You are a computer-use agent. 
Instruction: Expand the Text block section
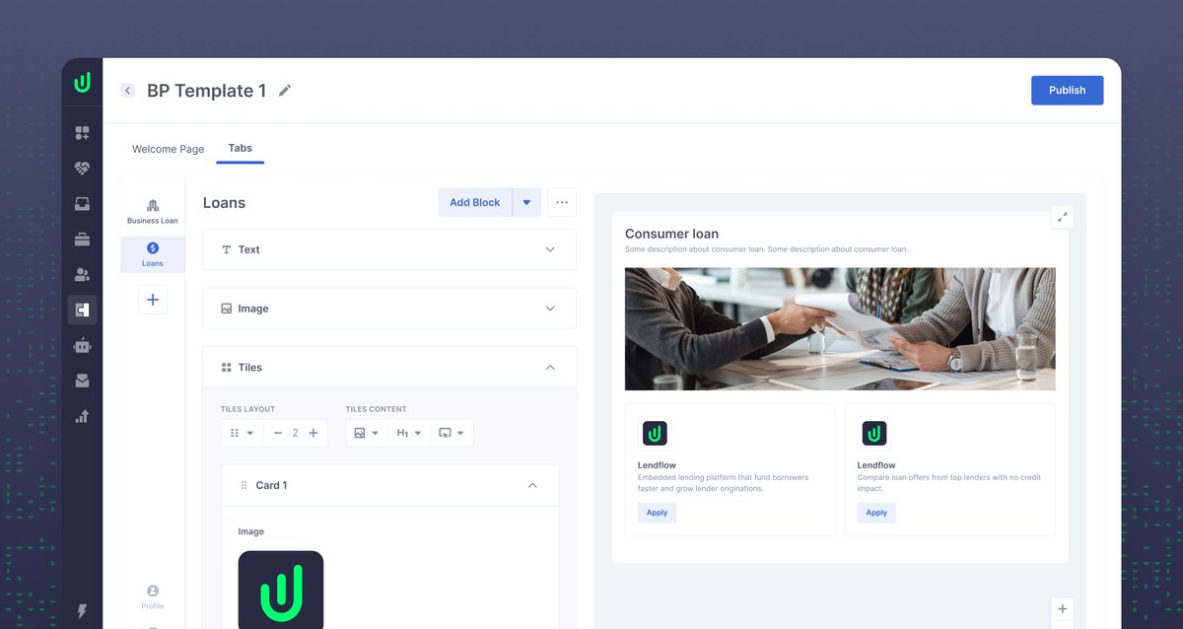pyautogui.click(x=550, y=249)
